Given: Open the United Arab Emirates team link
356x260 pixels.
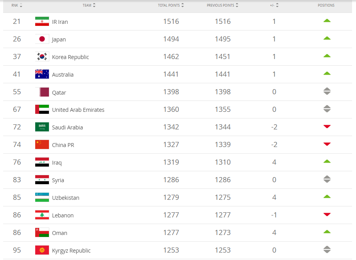Looking at the screenshot, I should pyautogui.click(x=78, y=110).
